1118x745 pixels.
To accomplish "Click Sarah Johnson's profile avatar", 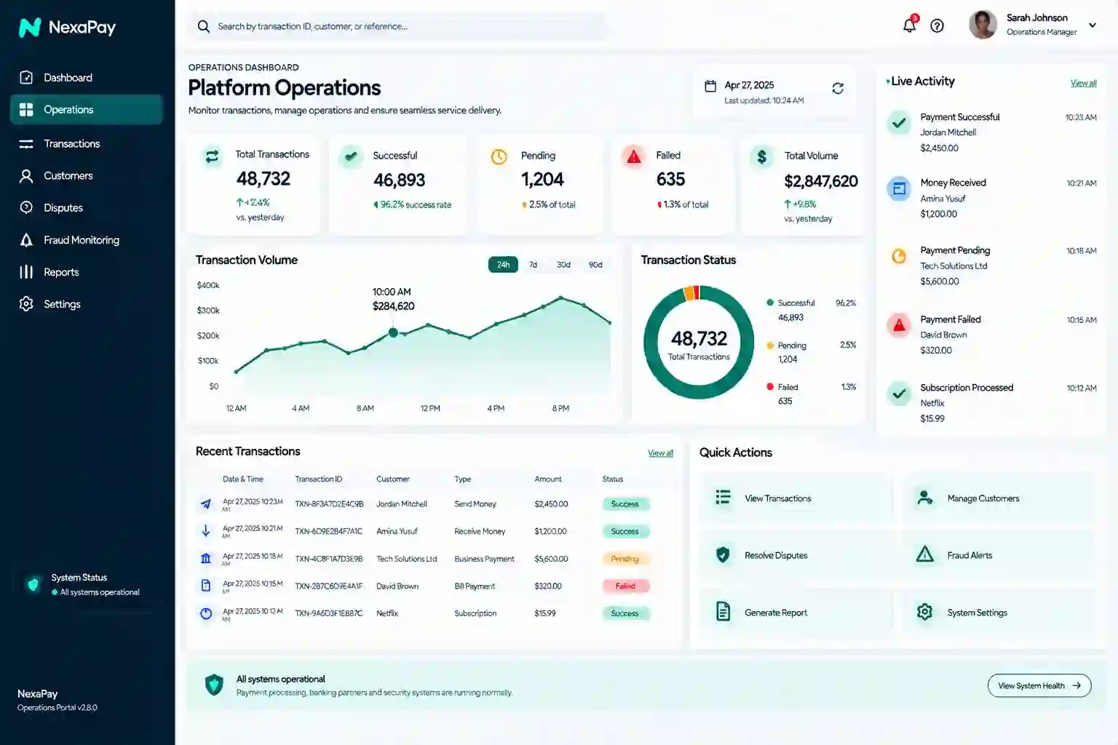I will (983, 25).
